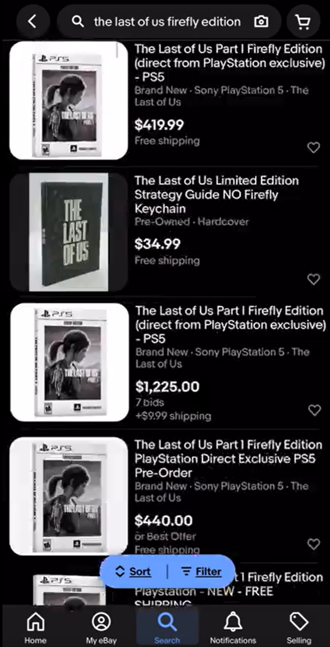Open the shopping cart
Screen dimensions: 330x647
pos(302,21)
